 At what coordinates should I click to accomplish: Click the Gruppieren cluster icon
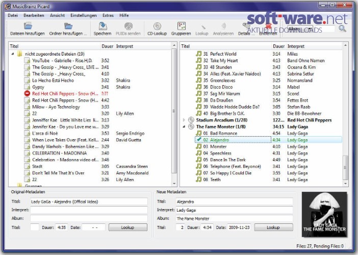(181, 26)
